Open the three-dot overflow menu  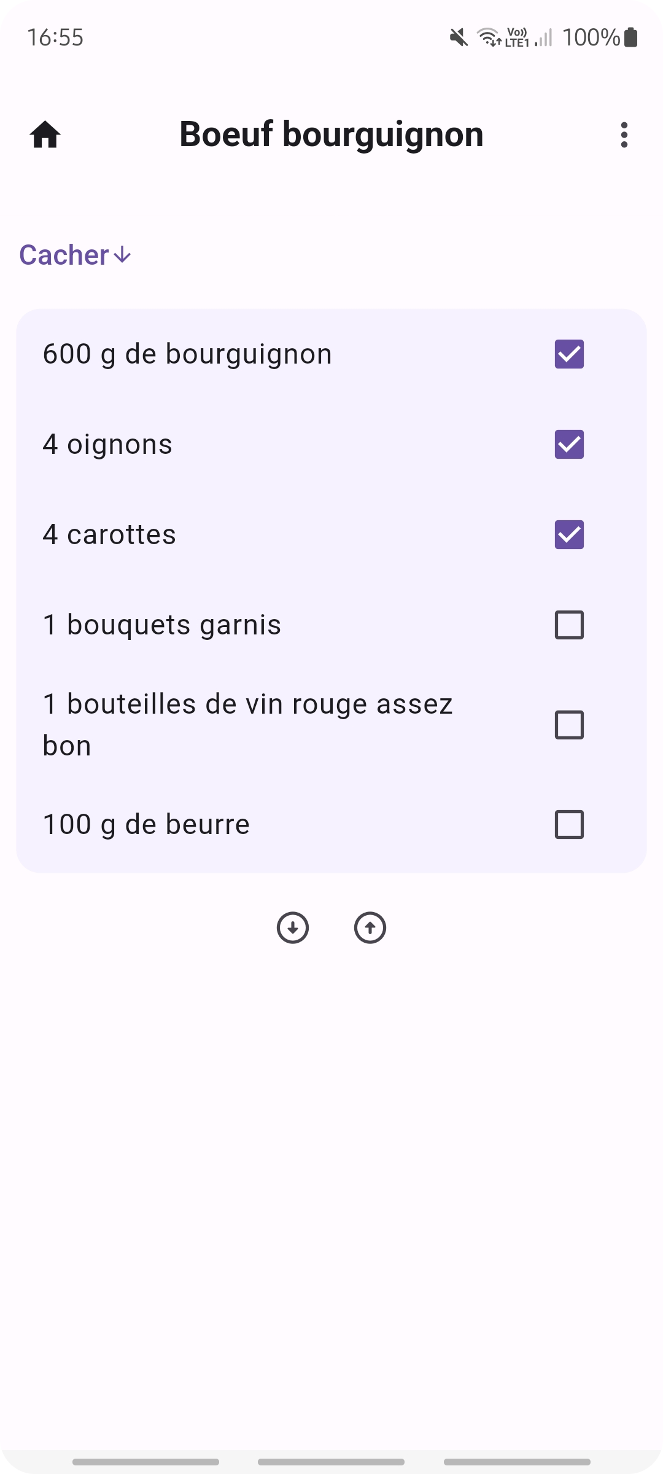click(624, 135)
